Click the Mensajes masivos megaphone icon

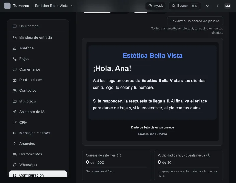(x=14, y=133)
